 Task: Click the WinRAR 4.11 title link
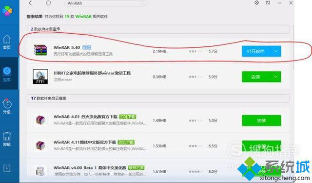coord(84,142)
